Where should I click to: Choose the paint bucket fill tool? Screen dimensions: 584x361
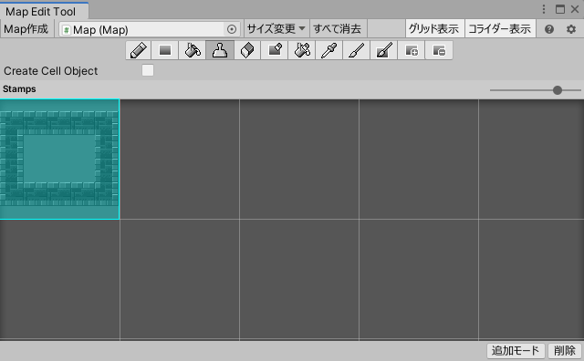point(193,50)
